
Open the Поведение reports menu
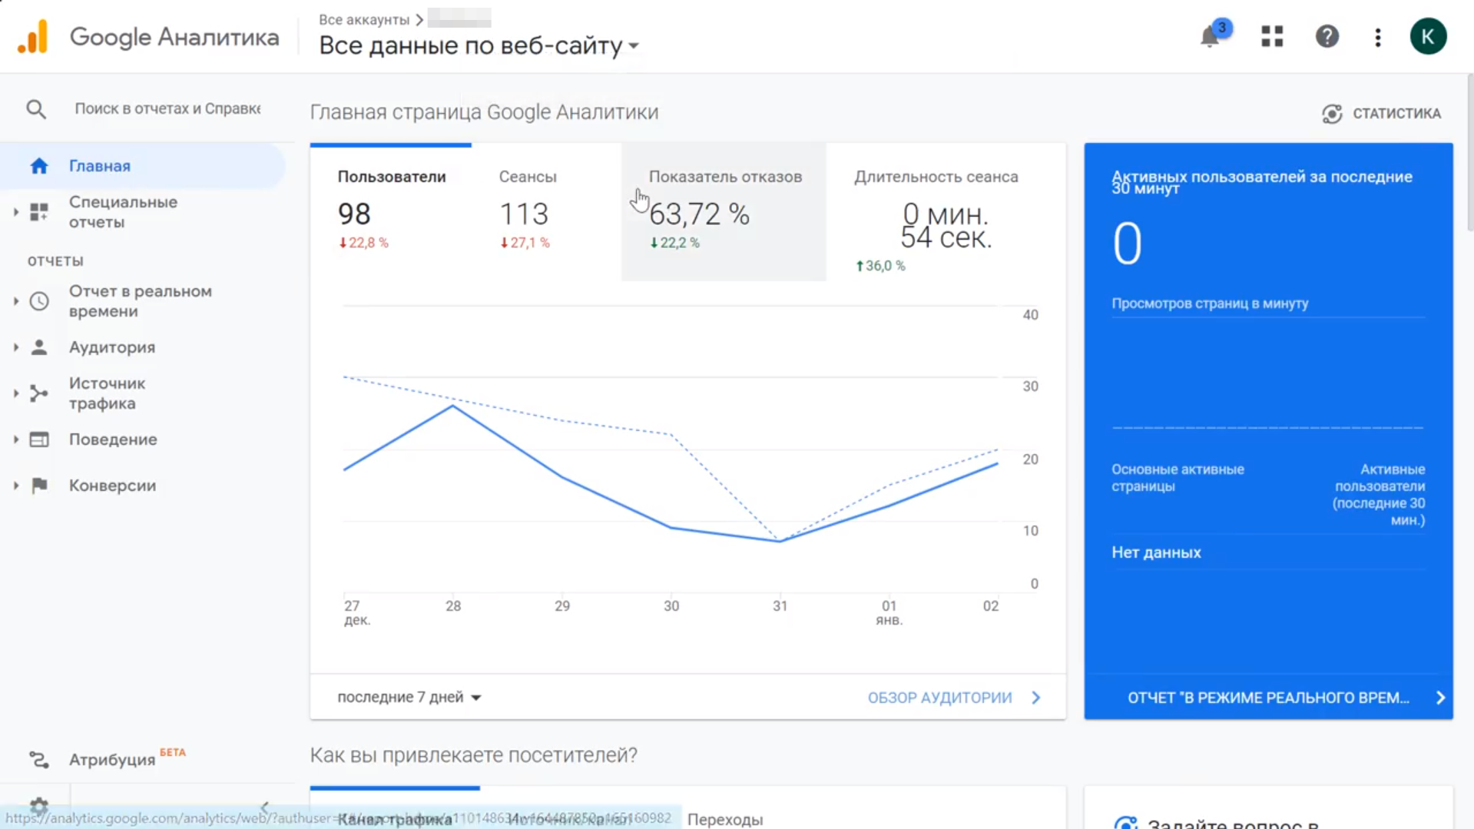pyautogui.click(x=113, y=439)
